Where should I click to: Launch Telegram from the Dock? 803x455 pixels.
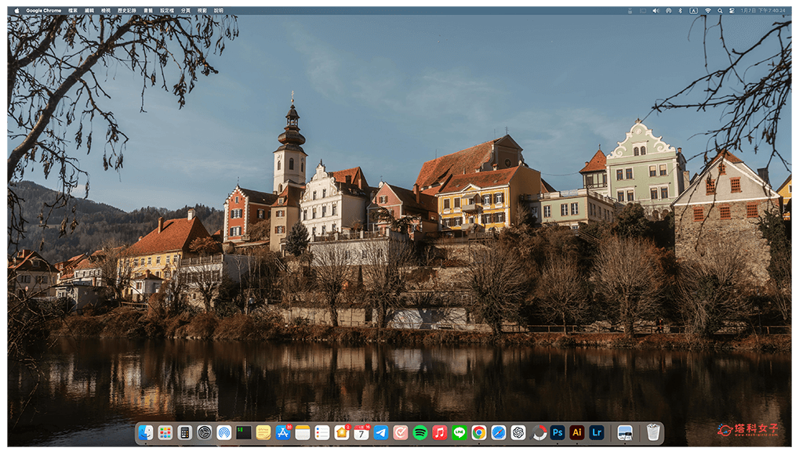(x=381, y=433)
